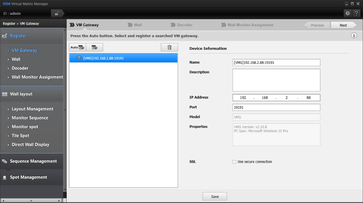Click the Description text area
The height and width of the screenshot is (203, 363).
[276, 80]
